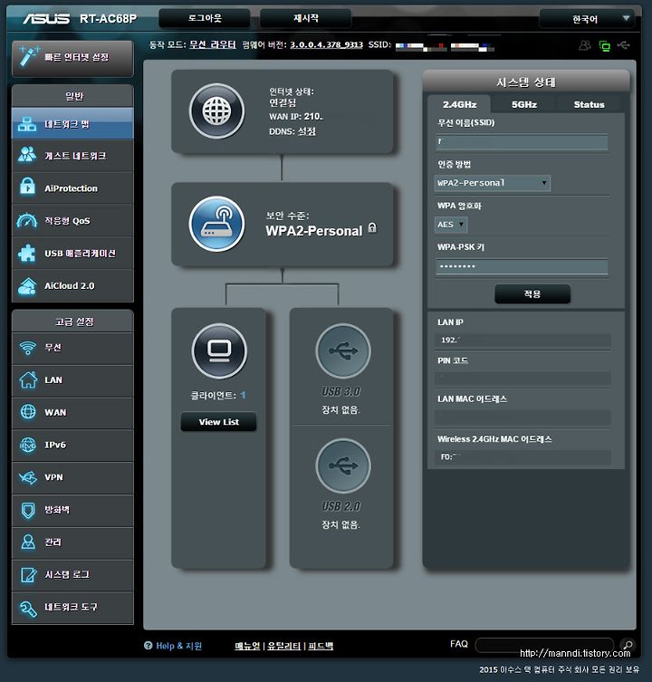Image resolution: width=652 pixels, height=682 pixels.
Task: Select the USB 3.0 port icon
Action: click(x=343, y=351)
